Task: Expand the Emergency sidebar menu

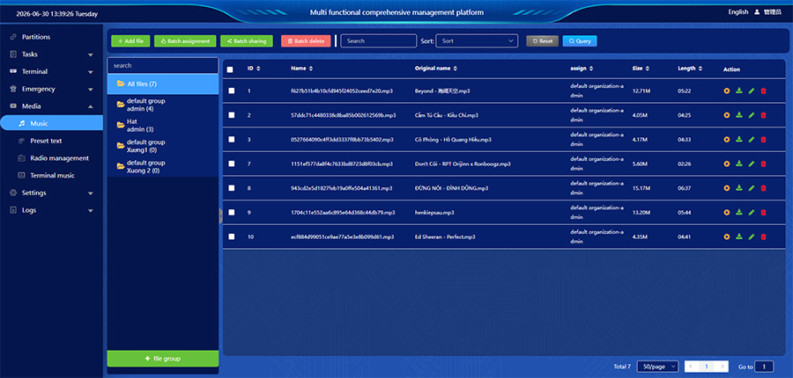Action: click(52, 89)
